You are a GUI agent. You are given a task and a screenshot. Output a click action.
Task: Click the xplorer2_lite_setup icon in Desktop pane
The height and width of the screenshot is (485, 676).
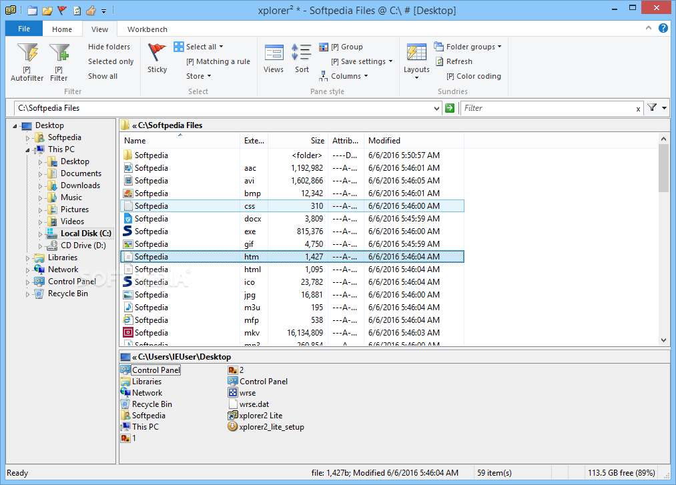[232, 427]
